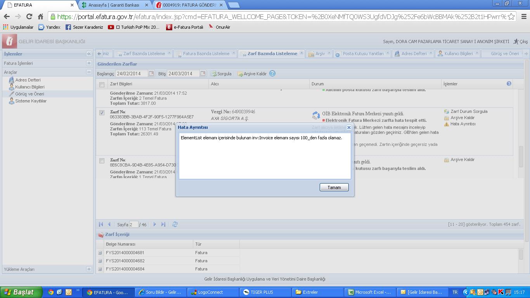530x298 pixels.
Task: Open the blue help question icon
Action: (272, 73)
